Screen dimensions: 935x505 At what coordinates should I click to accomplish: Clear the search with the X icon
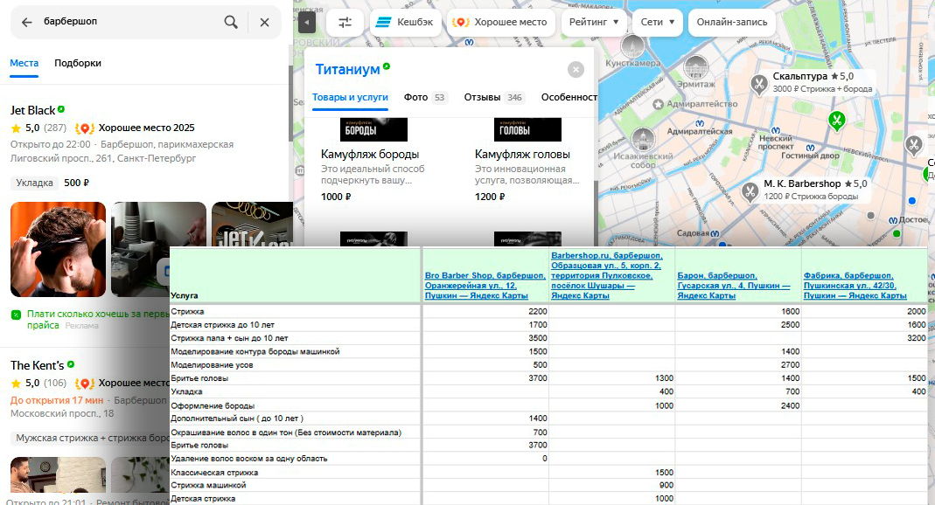tap(264, 23)
